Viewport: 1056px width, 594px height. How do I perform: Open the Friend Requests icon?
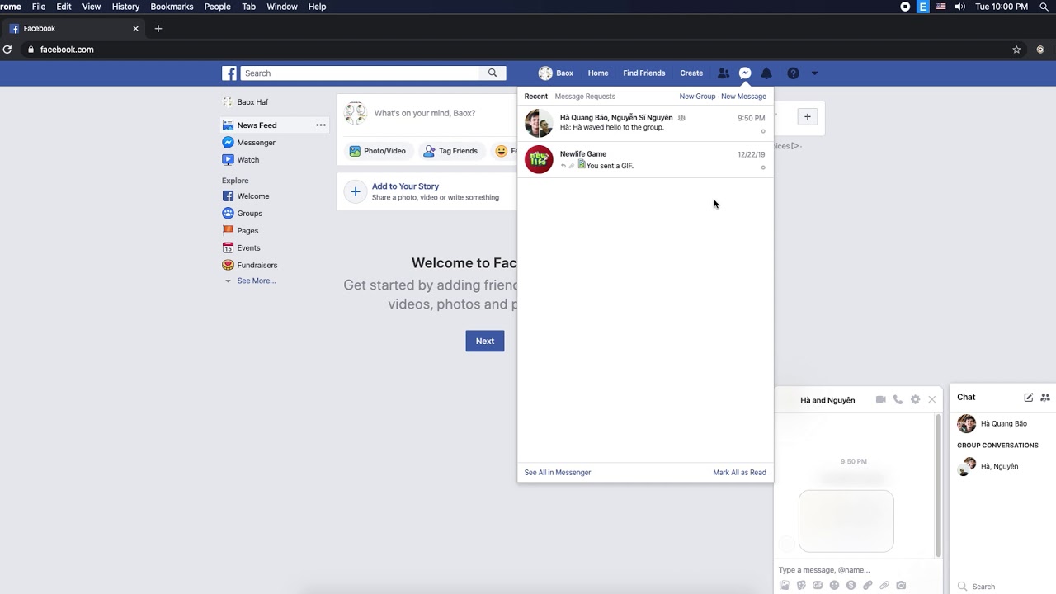pos(724,73)
